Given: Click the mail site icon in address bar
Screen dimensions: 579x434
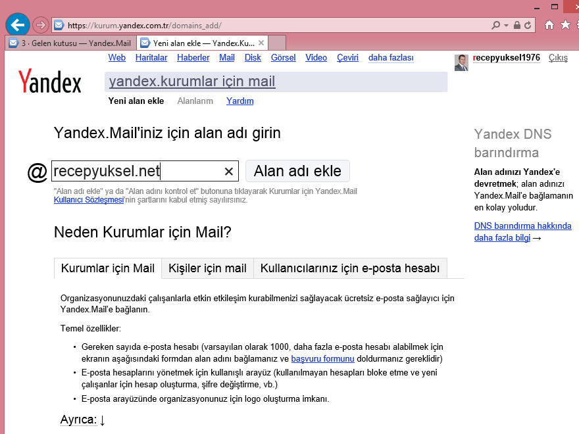Looking at the screenshot, I should pos(59,25).
